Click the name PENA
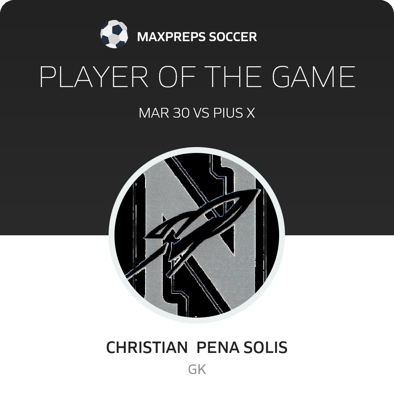This screenshot has height=400, width=394. (x=218, y=347)
